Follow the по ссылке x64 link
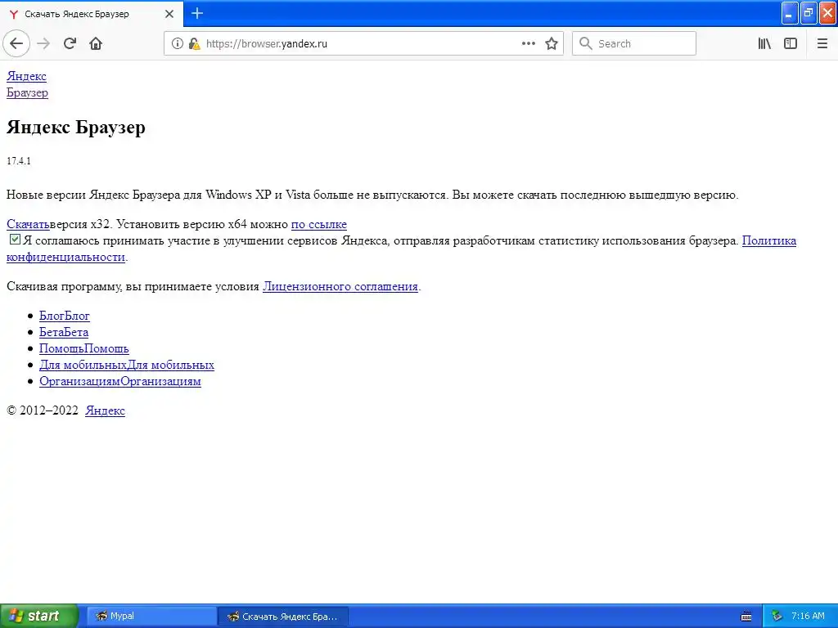838x628 pixels. [x=319, y=224]
